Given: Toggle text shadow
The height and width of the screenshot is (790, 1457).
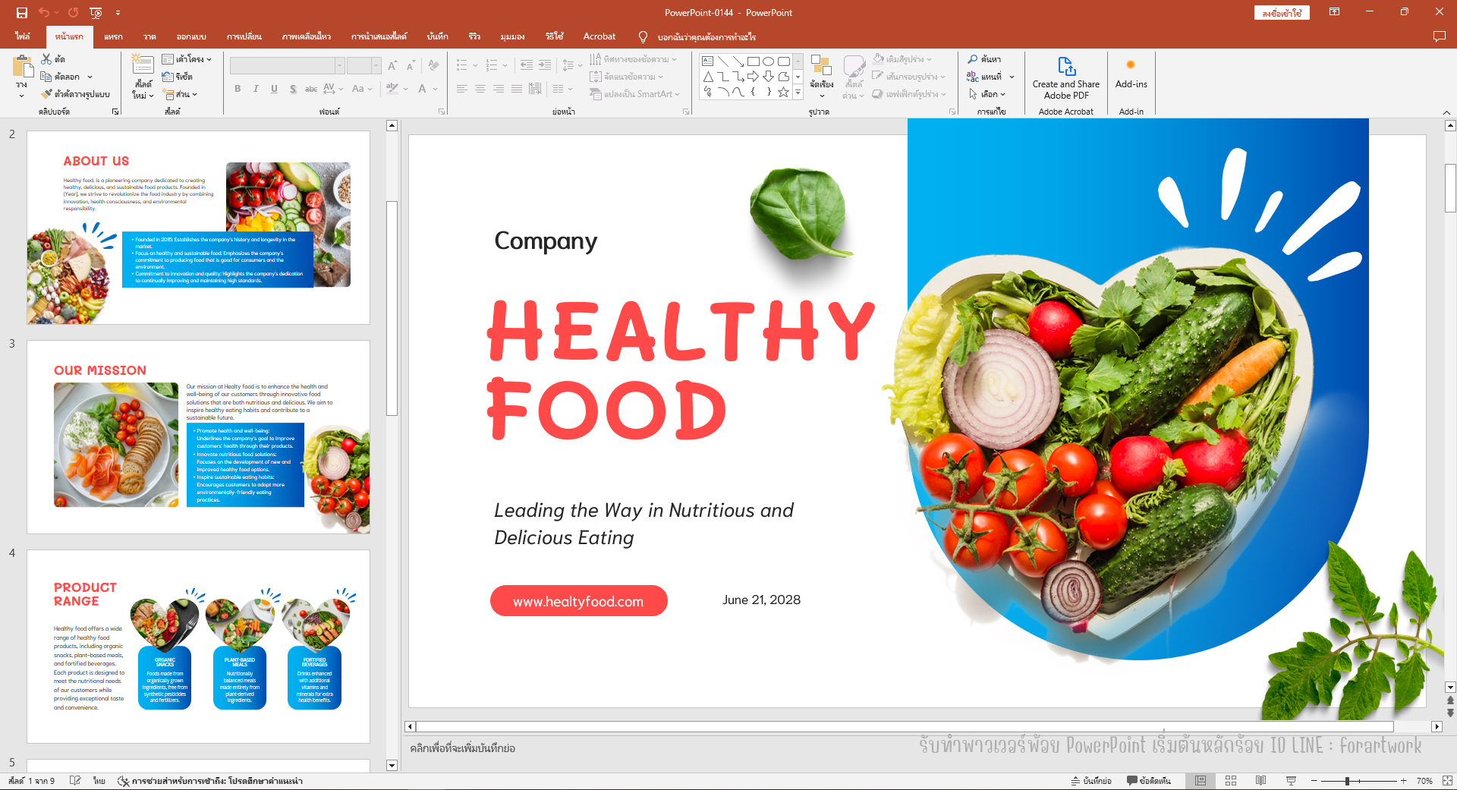Looking at the screenshot, I should pos(293,89).
